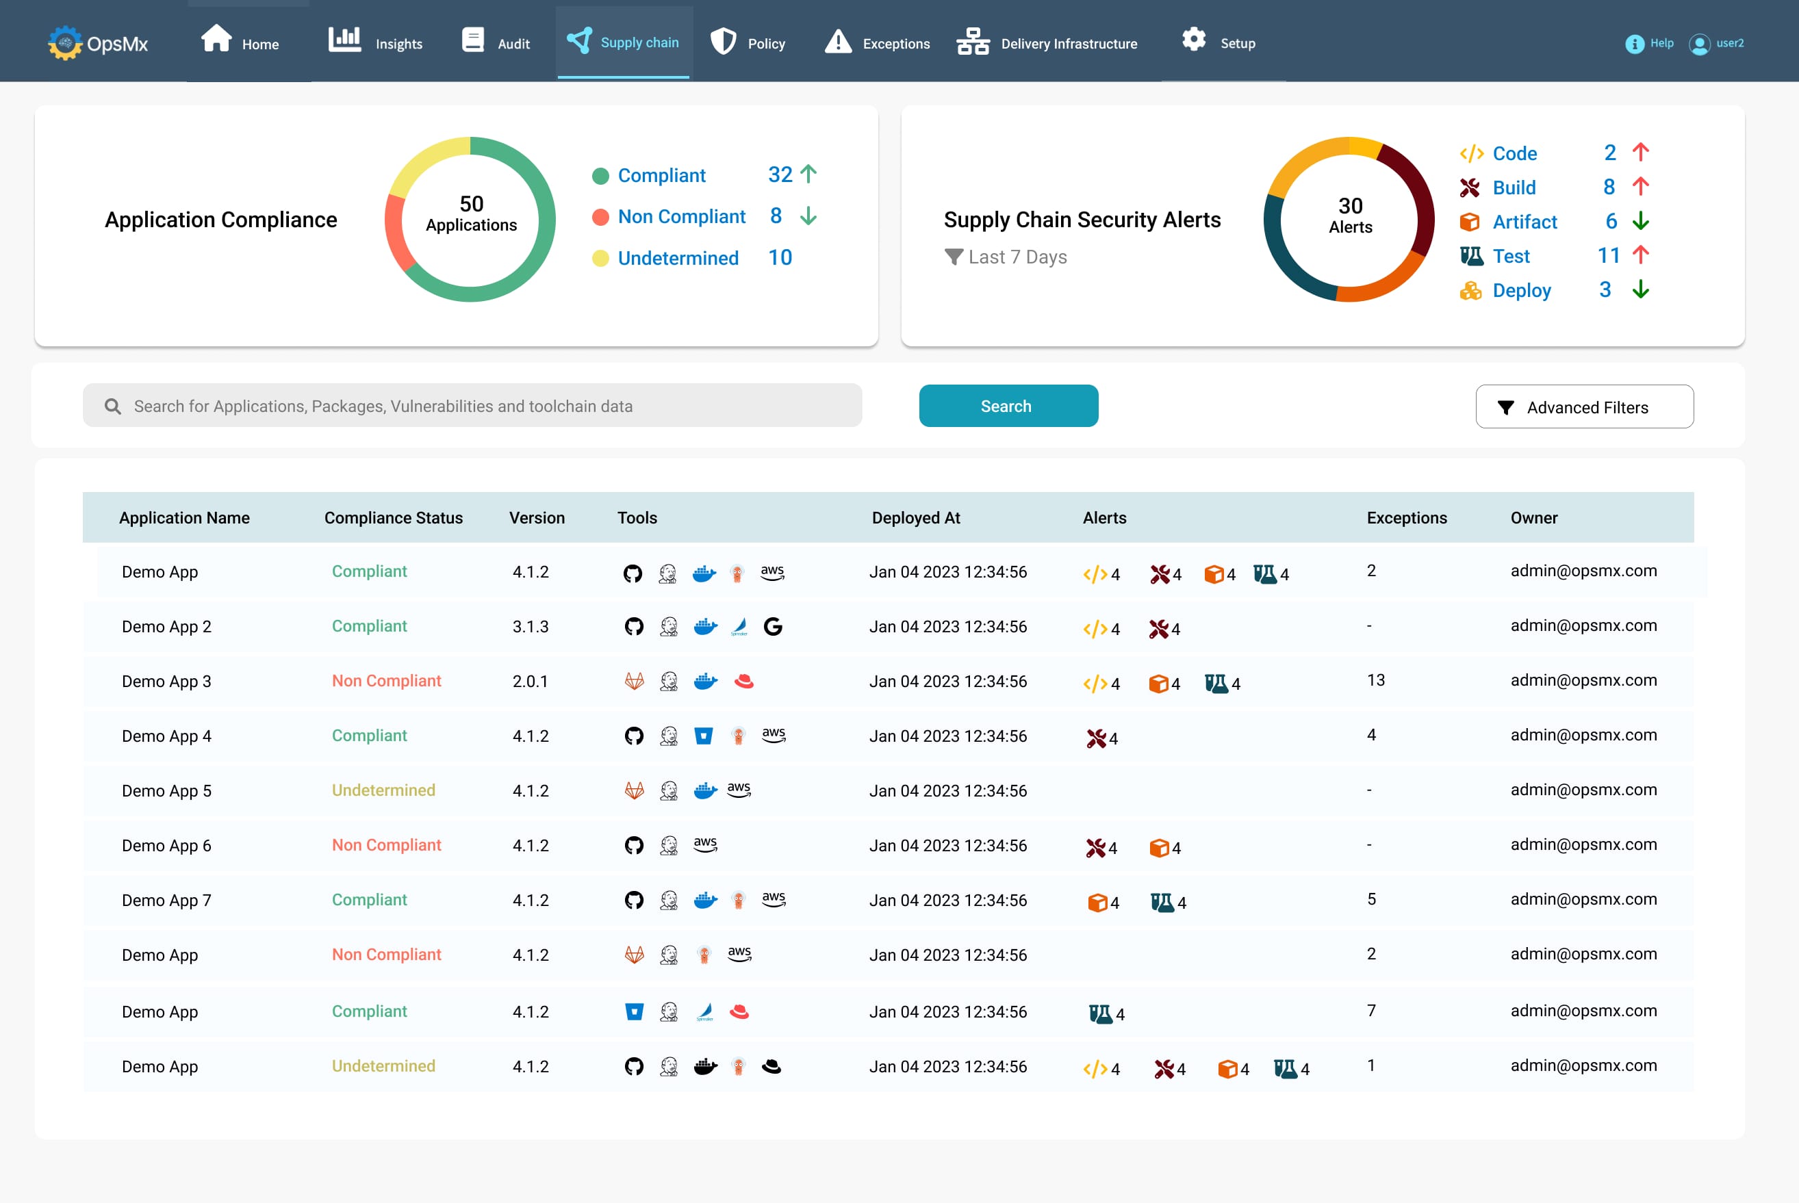Select the Non Compliant legend entry
The image size is (1799, 1203).
pos(682,216)
